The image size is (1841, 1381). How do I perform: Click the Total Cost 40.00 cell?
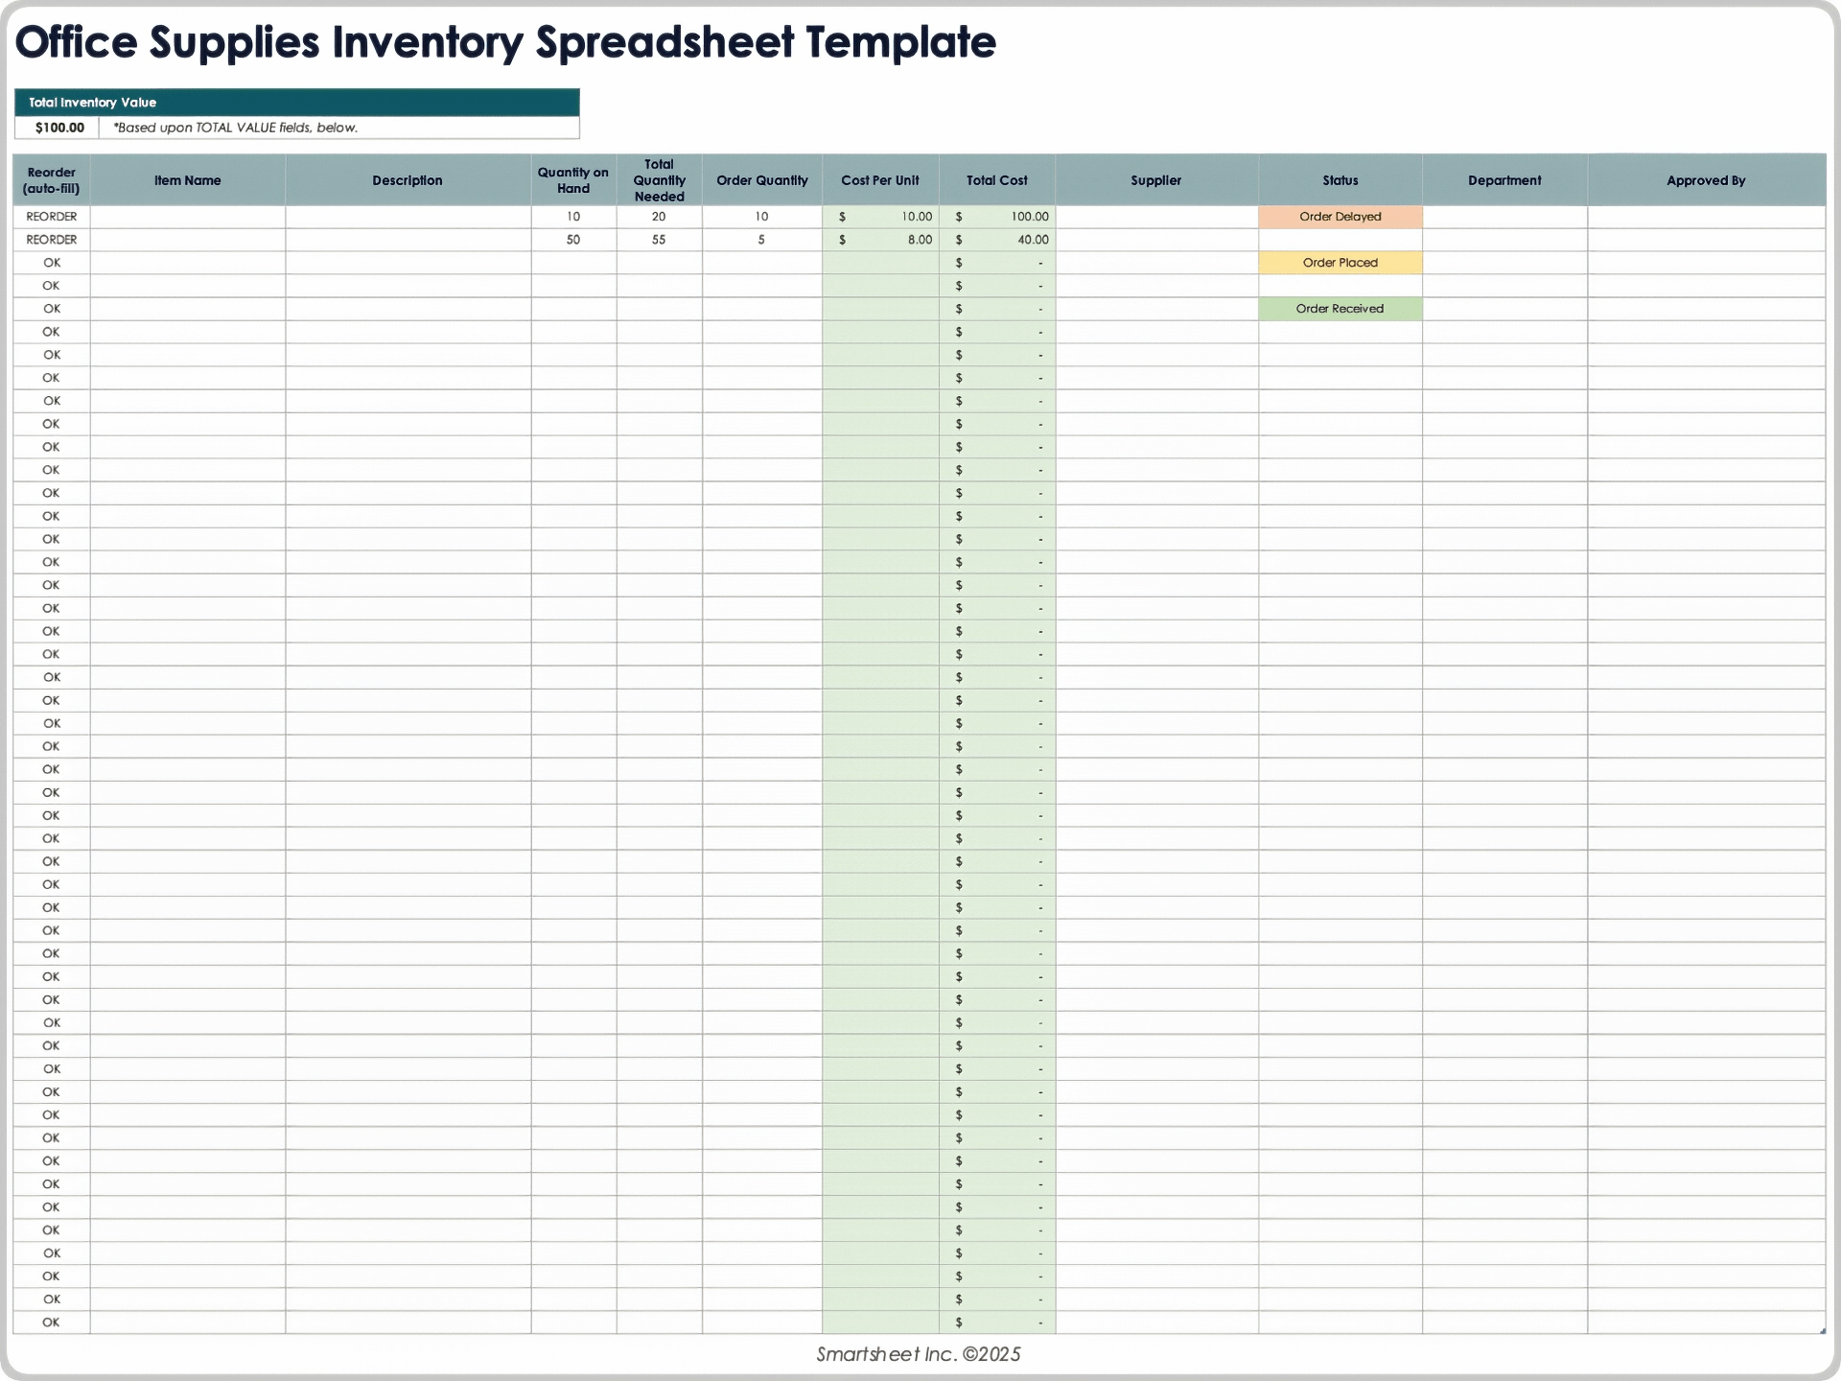point(997,240)
